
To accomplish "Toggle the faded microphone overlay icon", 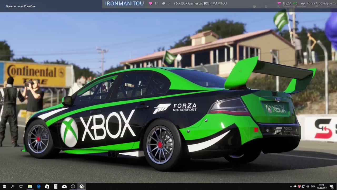I will (x=266, y=6).
